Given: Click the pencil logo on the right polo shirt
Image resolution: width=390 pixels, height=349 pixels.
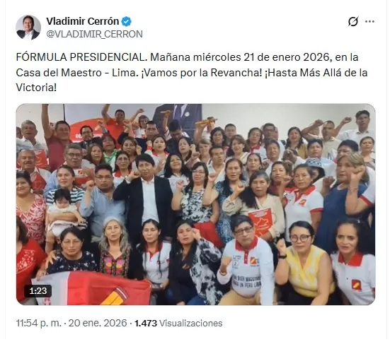Looking at the screenshot, I should click(357, 285).
